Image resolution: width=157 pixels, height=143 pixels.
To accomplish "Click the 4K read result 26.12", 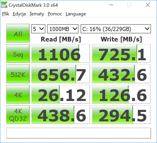I will coord(61,94).
